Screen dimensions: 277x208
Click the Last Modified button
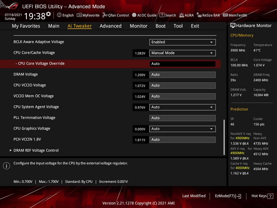click(194, 196)
